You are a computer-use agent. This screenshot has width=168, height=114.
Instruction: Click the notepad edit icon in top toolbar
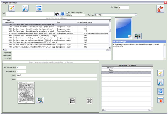coord(12,8)
